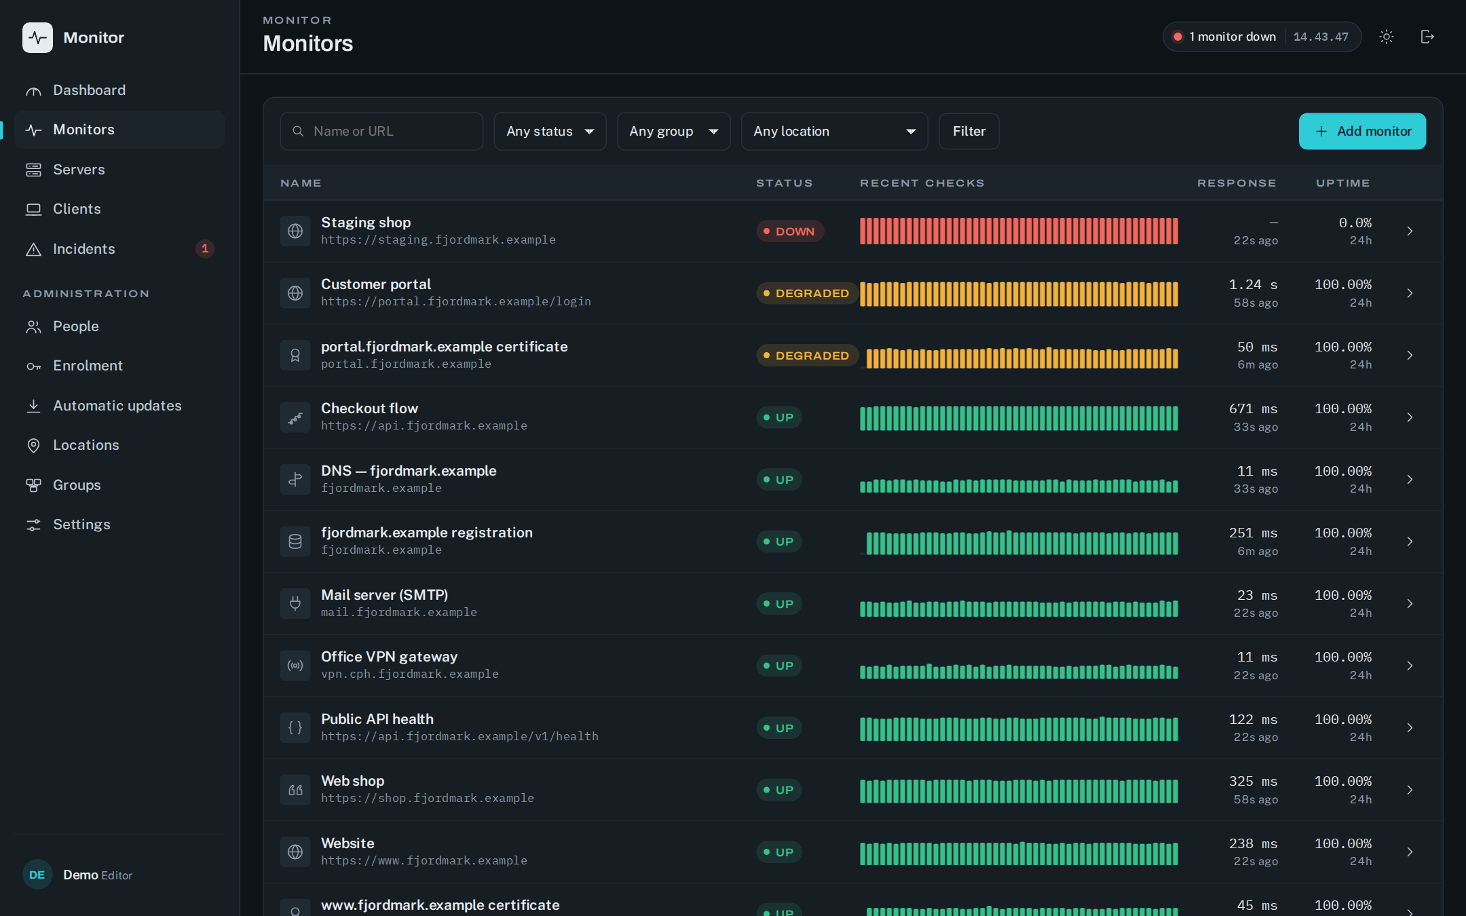Click the Name or URL search field
1466x916 pixels.
pos(381,131)
